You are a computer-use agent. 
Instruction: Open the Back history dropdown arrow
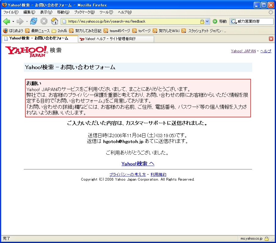point(13,21)
